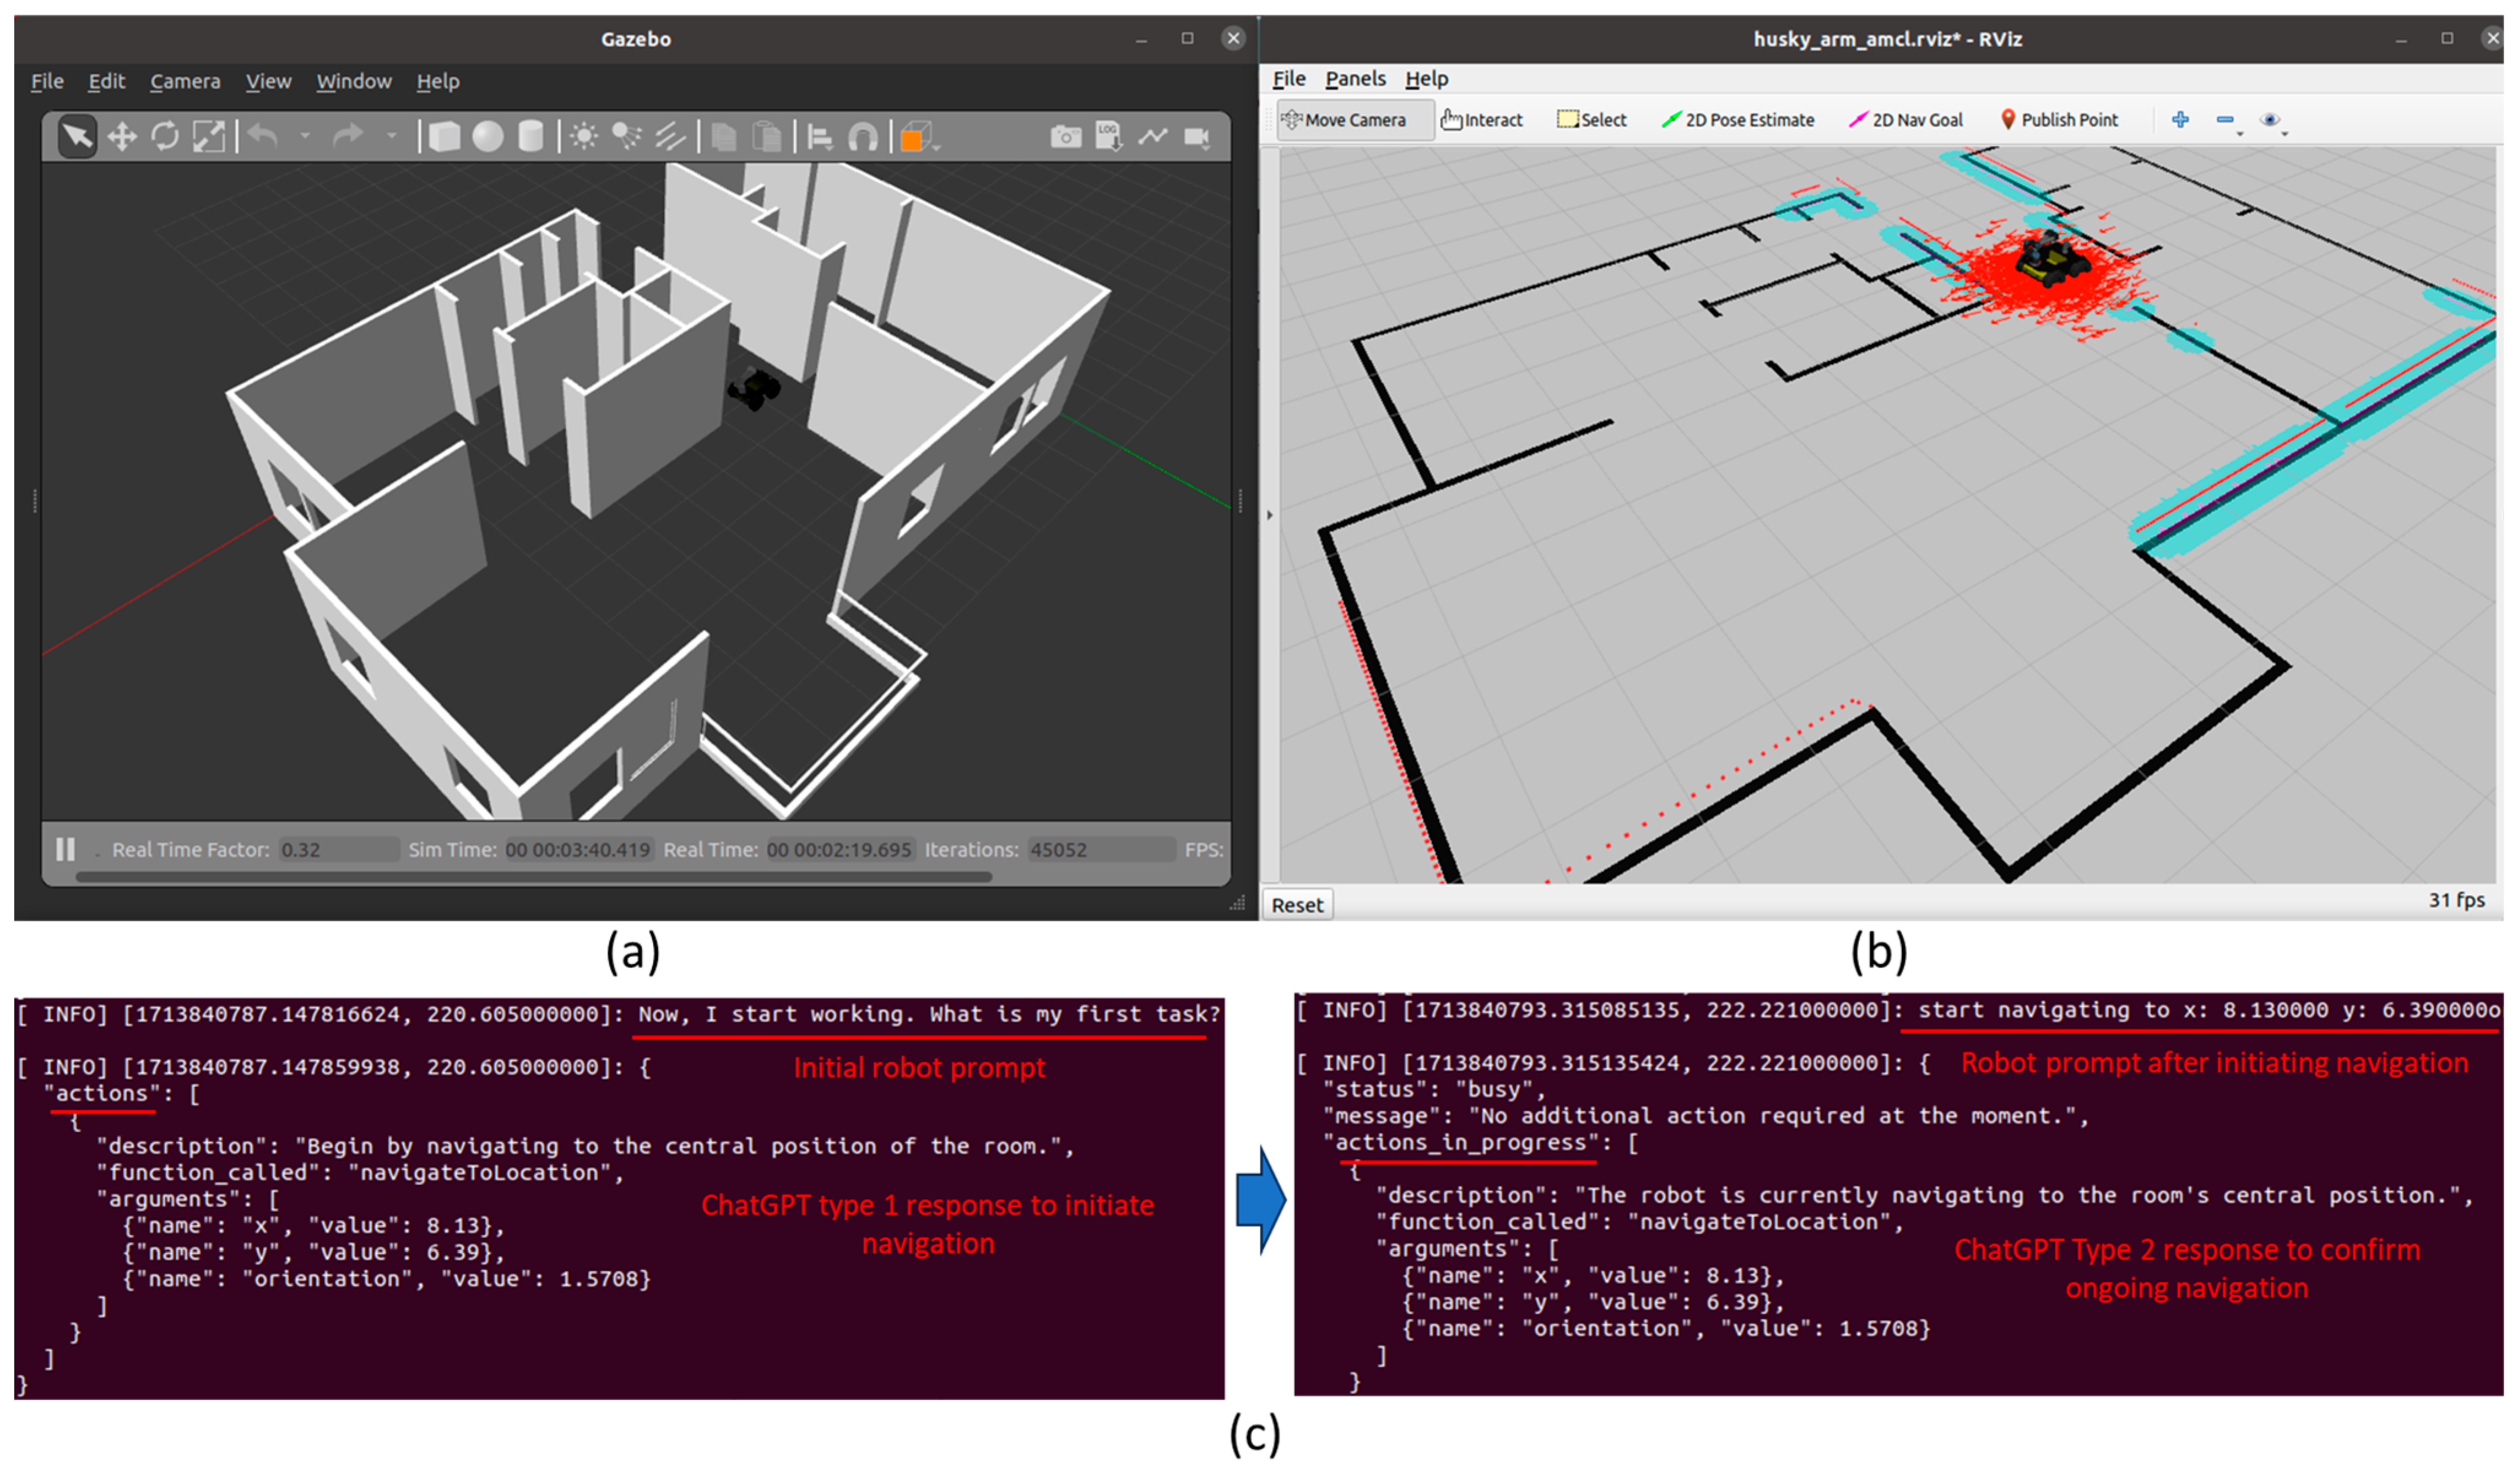Image resolution: width=2520 pixels, height=1473 pixels.
Task: Toggle the Gazebo simulation pause button
Action: click(66, 850)
